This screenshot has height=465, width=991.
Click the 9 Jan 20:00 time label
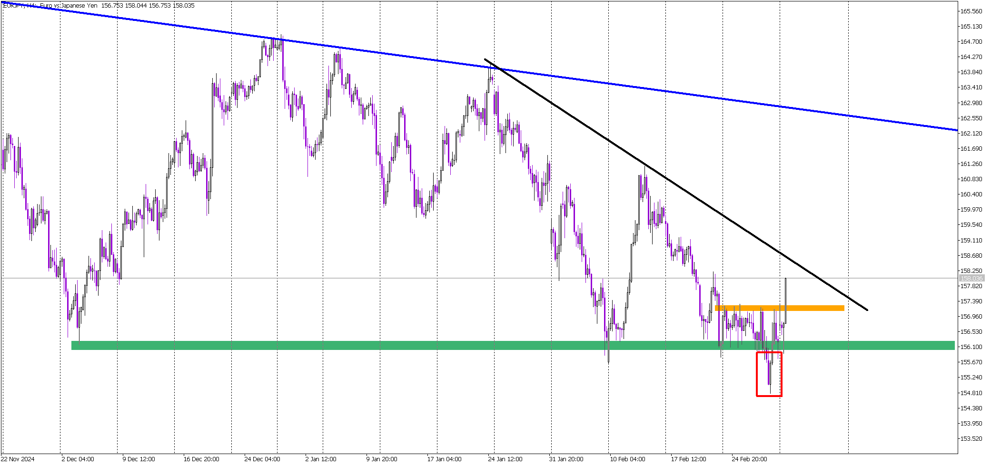click(382, 459)
